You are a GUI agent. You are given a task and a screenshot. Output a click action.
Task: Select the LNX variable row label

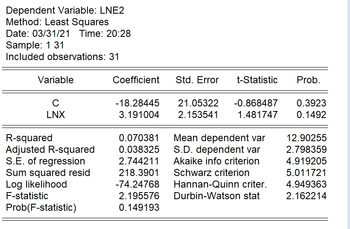click(56, 115)
